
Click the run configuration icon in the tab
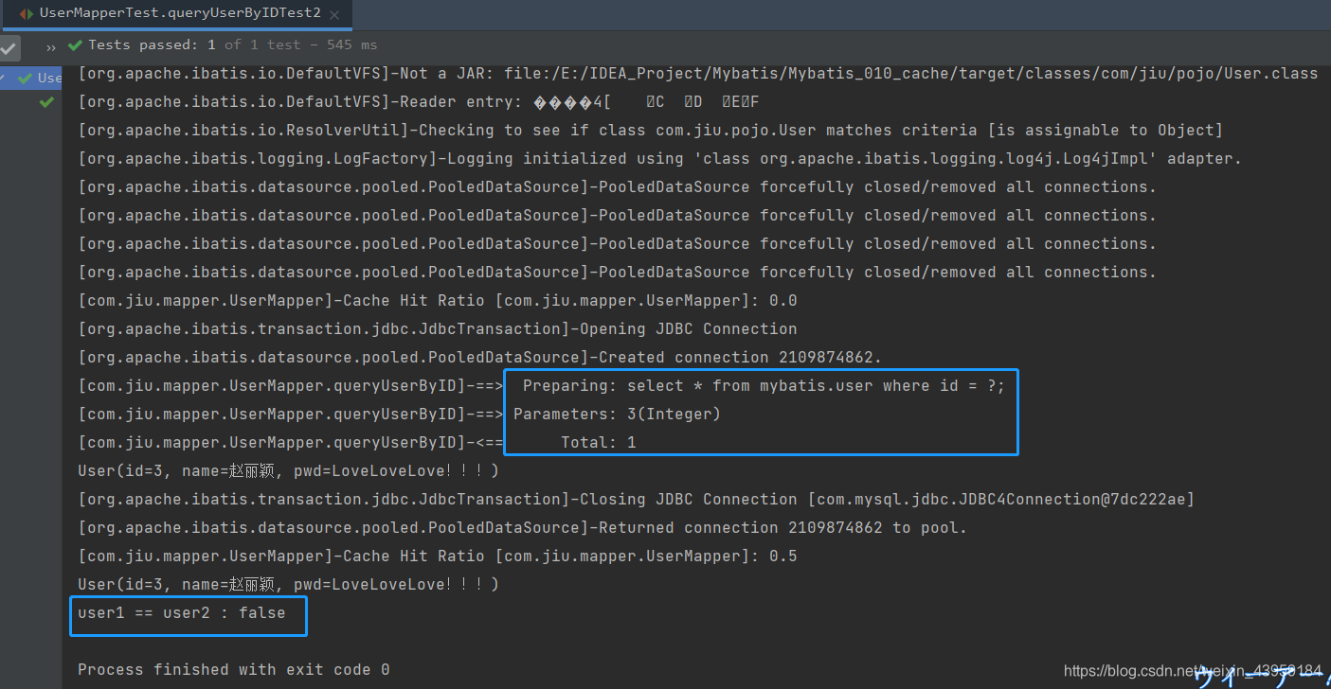(x=26, y=13)
